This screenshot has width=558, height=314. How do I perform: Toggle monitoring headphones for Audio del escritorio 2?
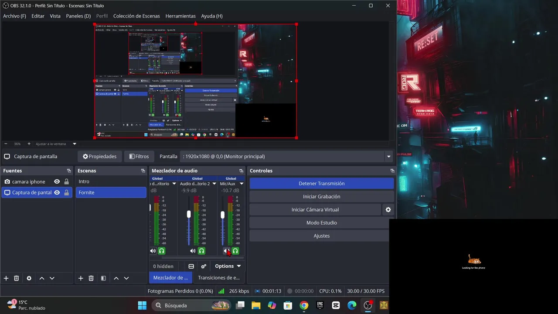point(201,251)
